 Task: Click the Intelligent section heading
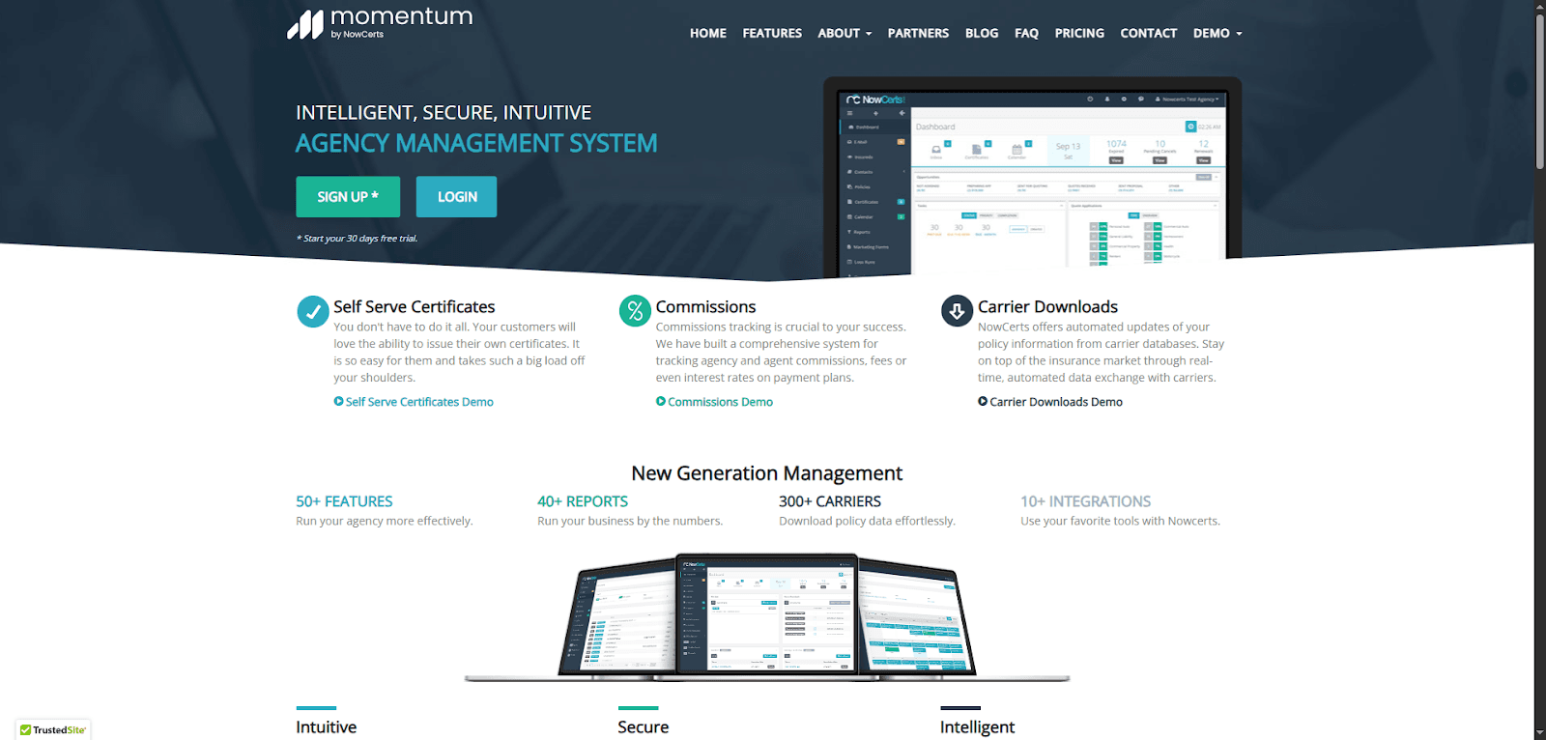977,727
